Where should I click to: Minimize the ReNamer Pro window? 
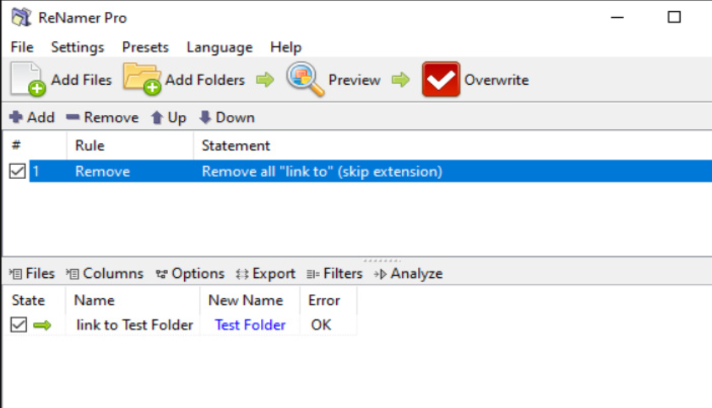(x=617, y=18)
